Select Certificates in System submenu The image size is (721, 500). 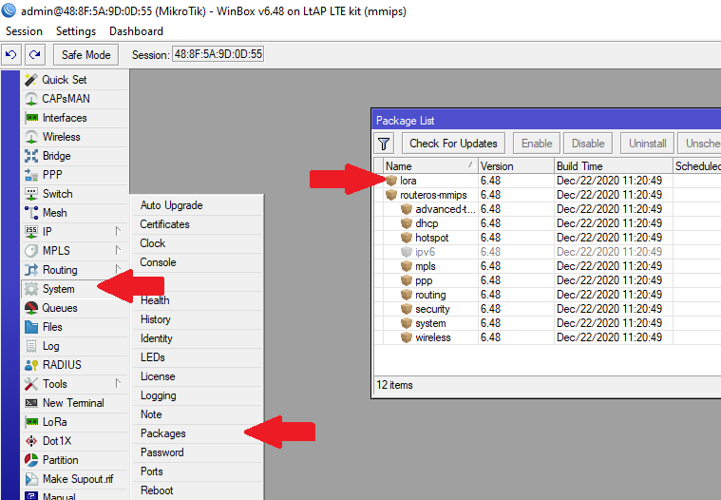coord(198,224)
